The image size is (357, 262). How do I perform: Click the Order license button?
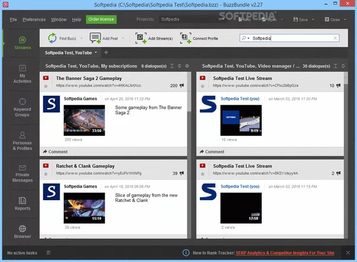pos(101,19)
